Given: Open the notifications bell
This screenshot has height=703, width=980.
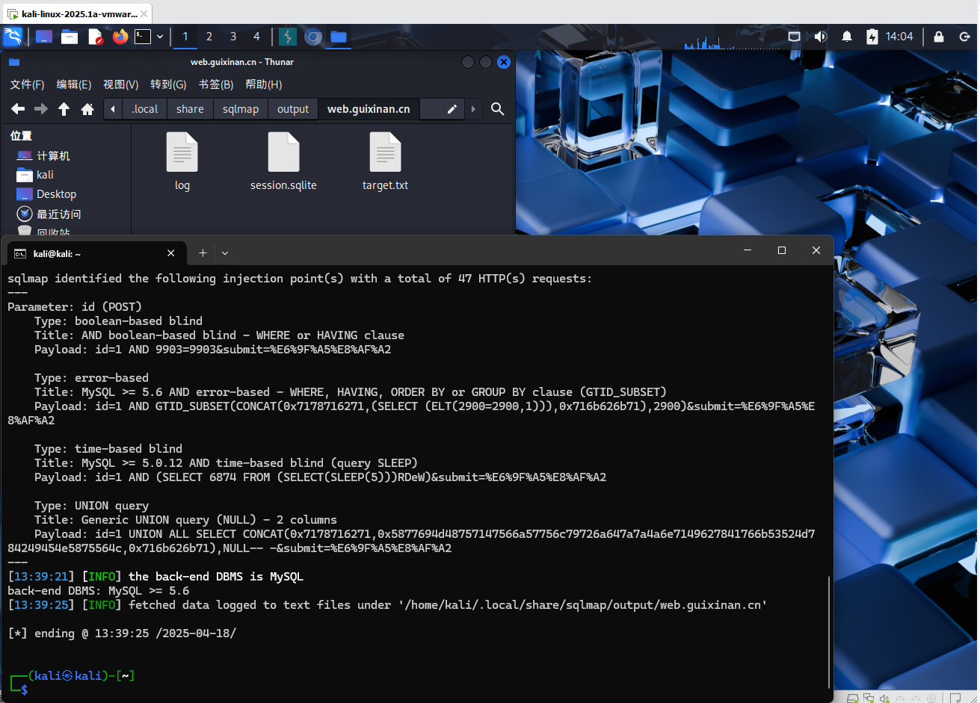Looking at the screenshot, I should tap(847, 37).
